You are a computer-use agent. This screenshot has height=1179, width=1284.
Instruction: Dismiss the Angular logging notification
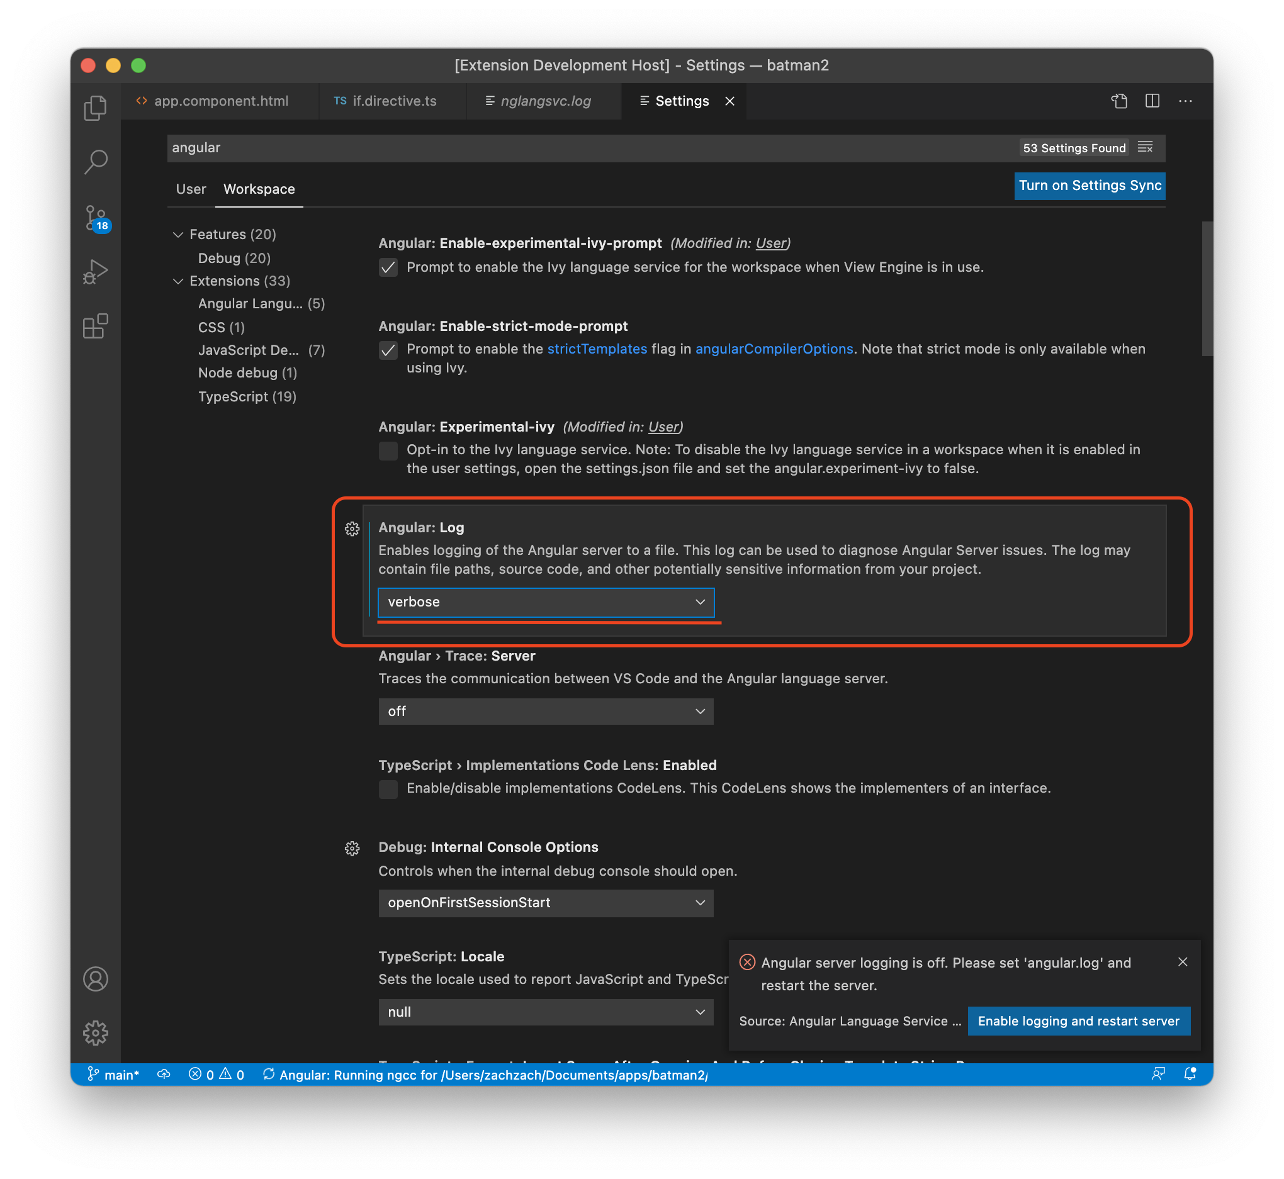point(1183,962)
